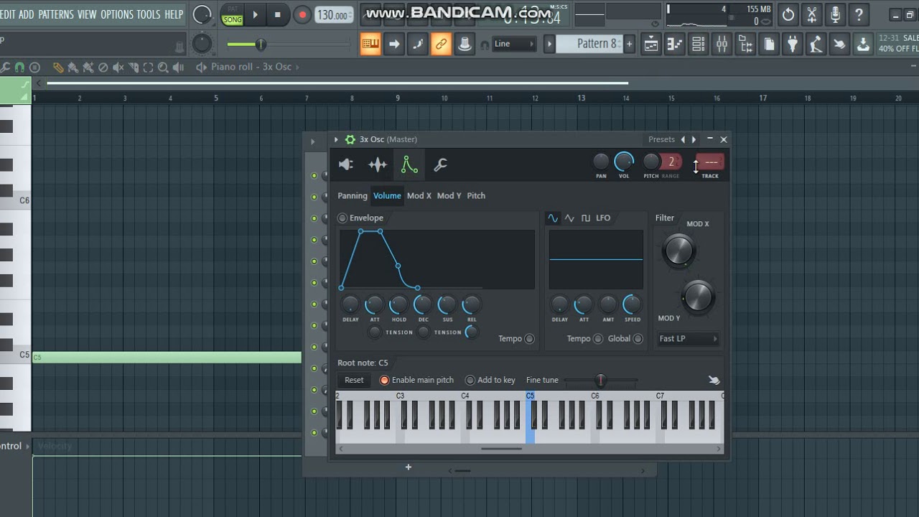The height and width of the screenshot is (517, 919).
Task: Open the ADD menu
Action: pos(26,14)
